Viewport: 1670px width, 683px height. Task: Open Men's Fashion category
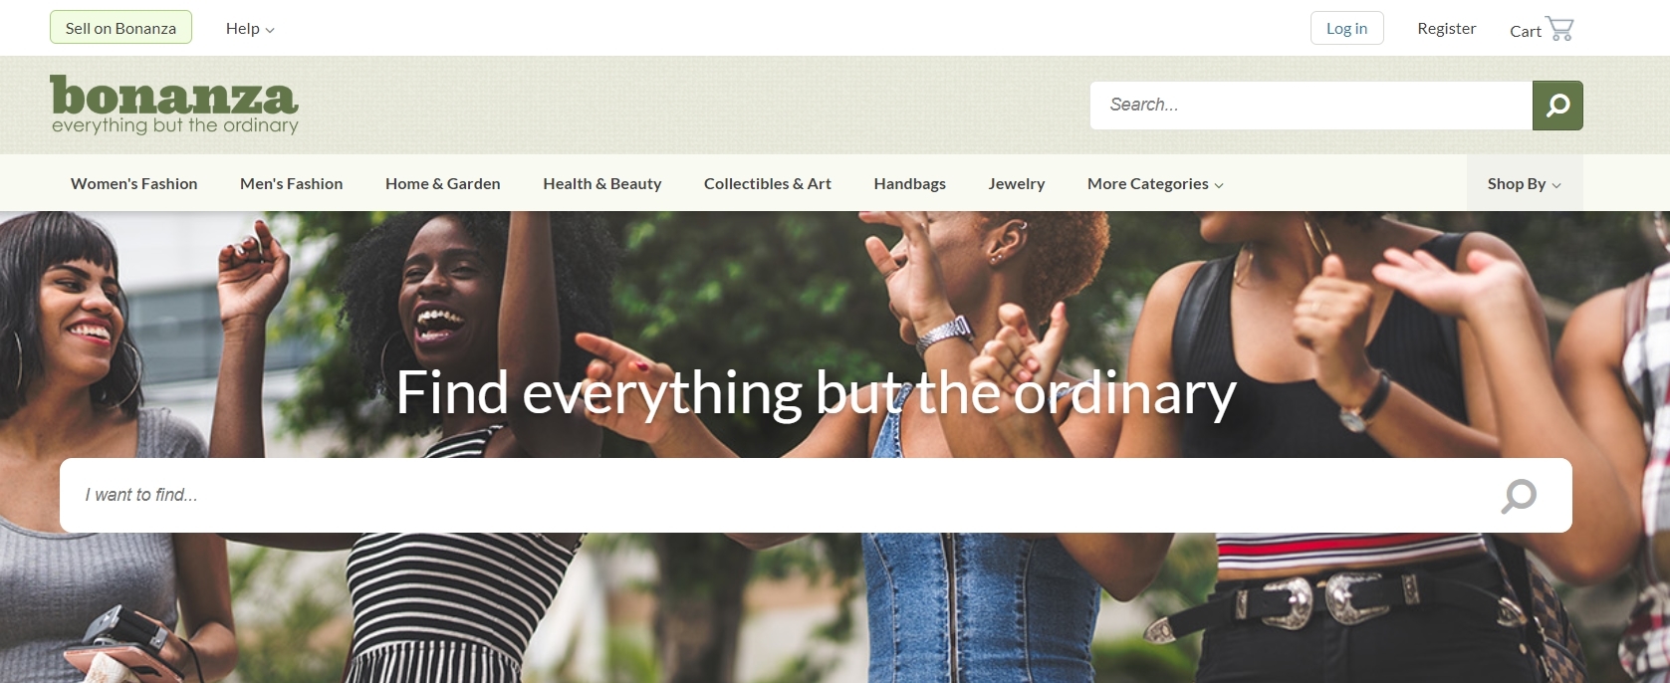[x=292, y=184]
